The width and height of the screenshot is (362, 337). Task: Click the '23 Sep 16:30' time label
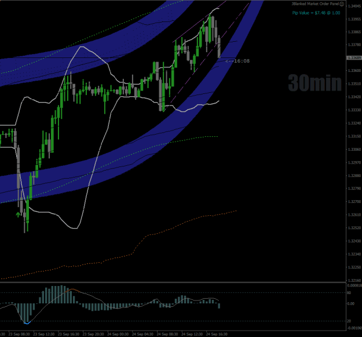click(x=68, y=334)
